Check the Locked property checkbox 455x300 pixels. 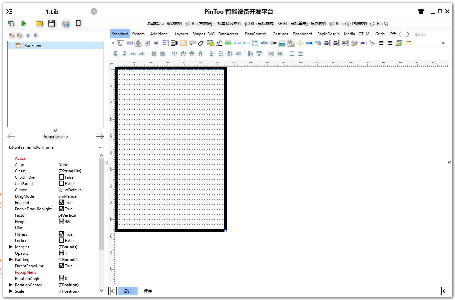61,240
